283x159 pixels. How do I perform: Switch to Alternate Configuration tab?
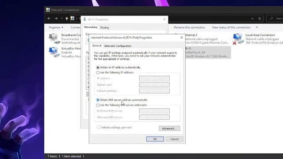(x=118, y=46)
